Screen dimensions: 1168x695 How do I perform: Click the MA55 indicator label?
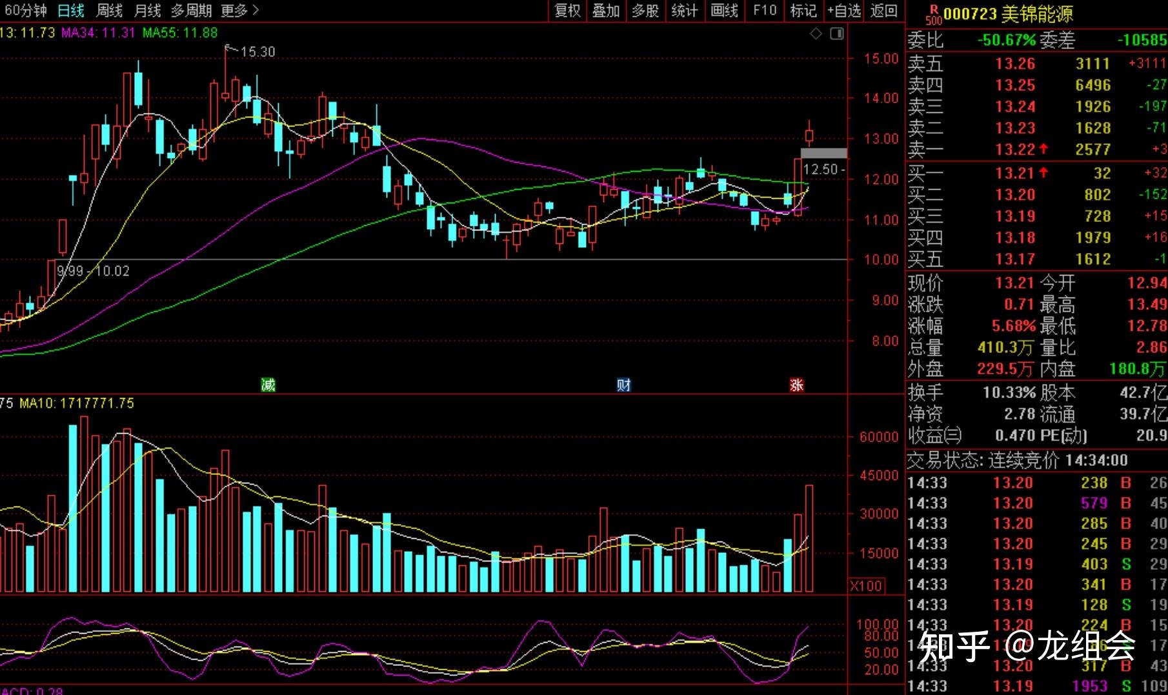point(180,32)
